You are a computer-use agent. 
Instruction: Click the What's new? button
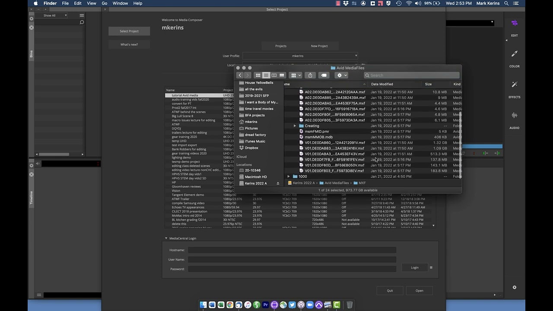pyautogui.click(x=129, y=44)
